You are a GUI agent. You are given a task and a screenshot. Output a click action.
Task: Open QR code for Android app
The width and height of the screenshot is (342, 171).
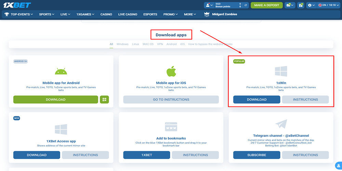pos(104,100)
